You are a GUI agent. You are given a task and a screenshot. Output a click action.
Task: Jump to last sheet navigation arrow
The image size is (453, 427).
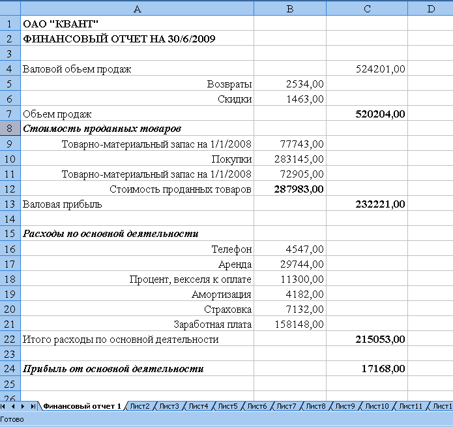[33, 407]
